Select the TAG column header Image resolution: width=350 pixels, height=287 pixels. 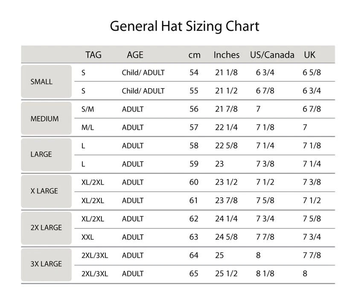[93, 55]
